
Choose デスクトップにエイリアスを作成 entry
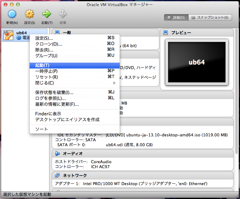tap(75, 119)
